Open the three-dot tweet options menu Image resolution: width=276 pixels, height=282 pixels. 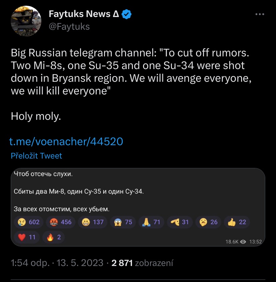pyautogui.click(x=259, y=14)
